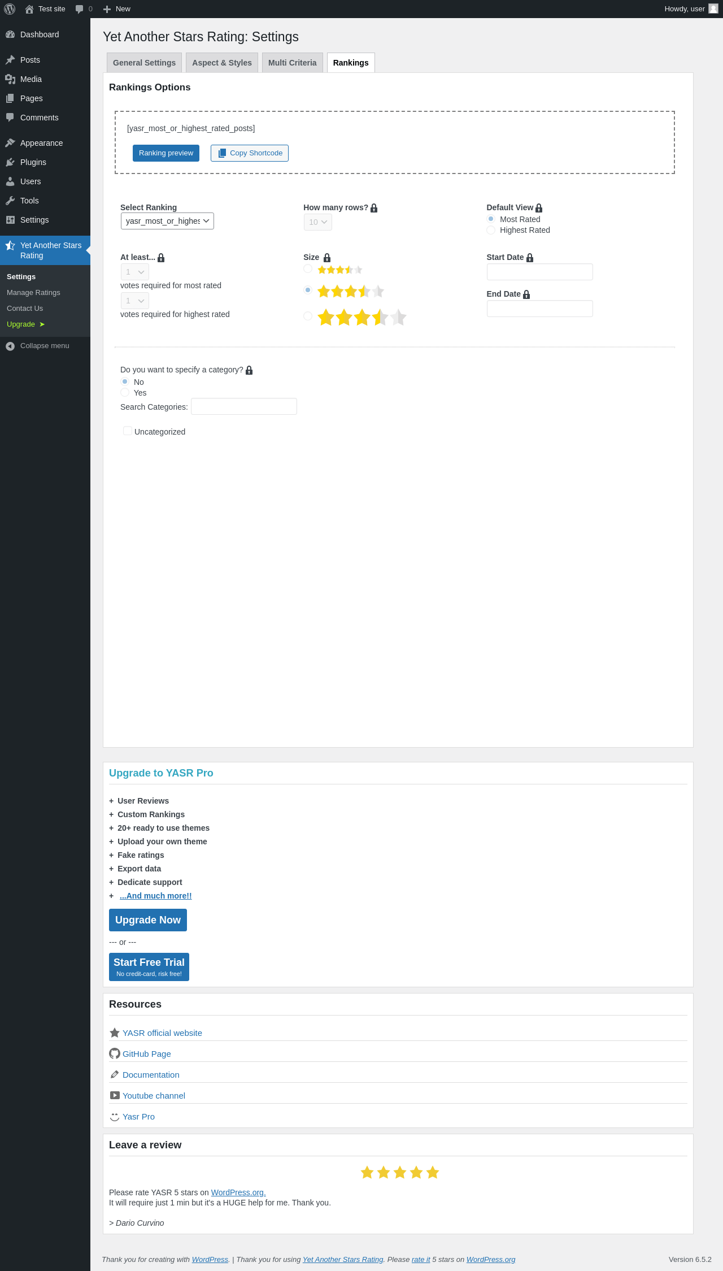Click the Posts pin icon

coord(10,60)
